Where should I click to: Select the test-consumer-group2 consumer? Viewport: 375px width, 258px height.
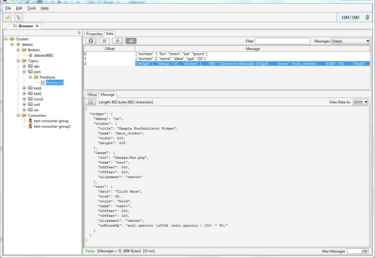(x=52, y=126)
